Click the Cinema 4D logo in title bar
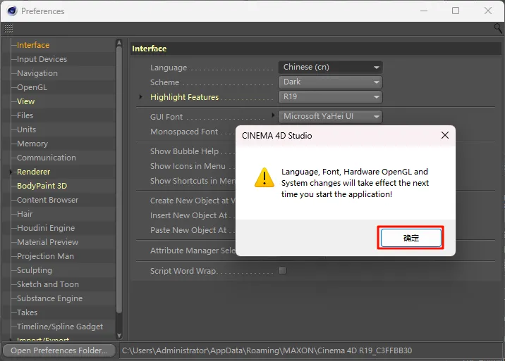The image size is (505, 361). point(12,11)
